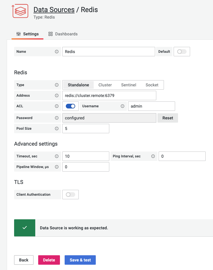Click the Password info icon
Image resolution: width=213 pixels, height=270 pixels.
tap(57, 118)
